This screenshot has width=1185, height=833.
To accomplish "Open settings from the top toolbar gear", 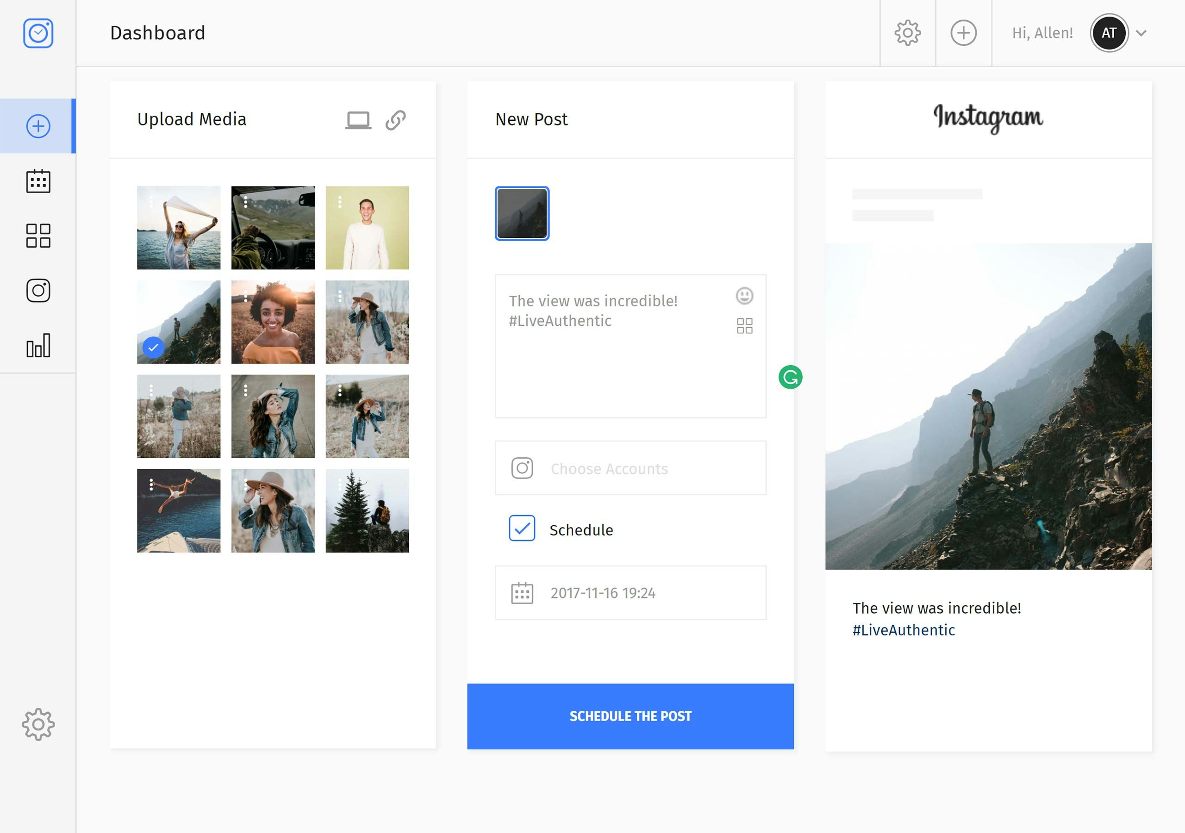I will [x=907, y=32].
